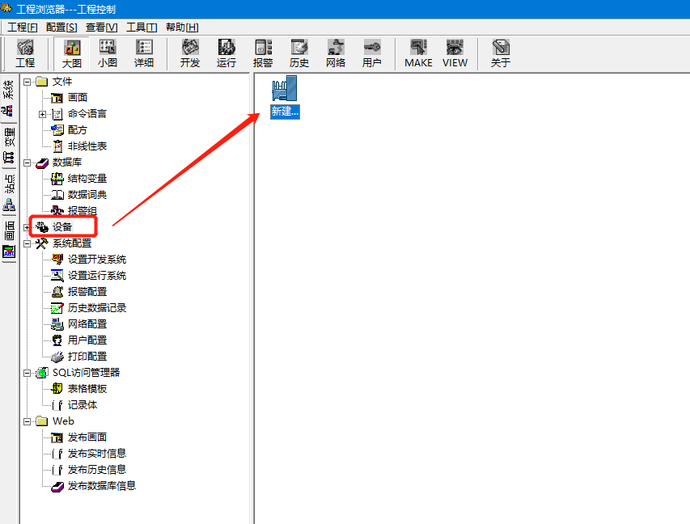Select the 设置开发系统 tree item
The image size is (690, 524).
[97, 260]
